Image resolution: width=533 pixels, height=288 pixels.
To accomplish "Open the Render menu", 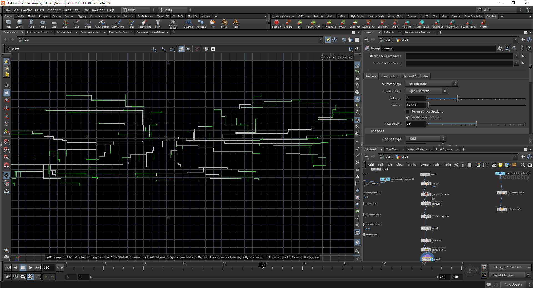I will click(26, 10).
